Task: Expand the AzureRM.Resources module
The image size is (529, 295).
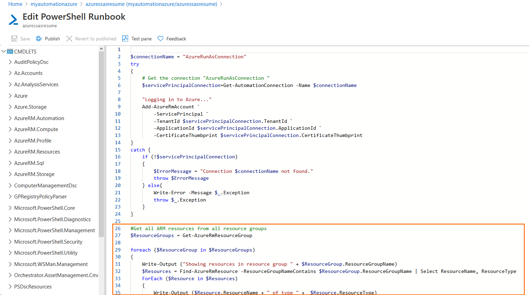Action: [10, 152]
